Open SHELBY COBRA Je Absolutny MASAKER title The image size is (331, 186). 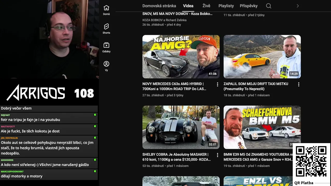177,157
